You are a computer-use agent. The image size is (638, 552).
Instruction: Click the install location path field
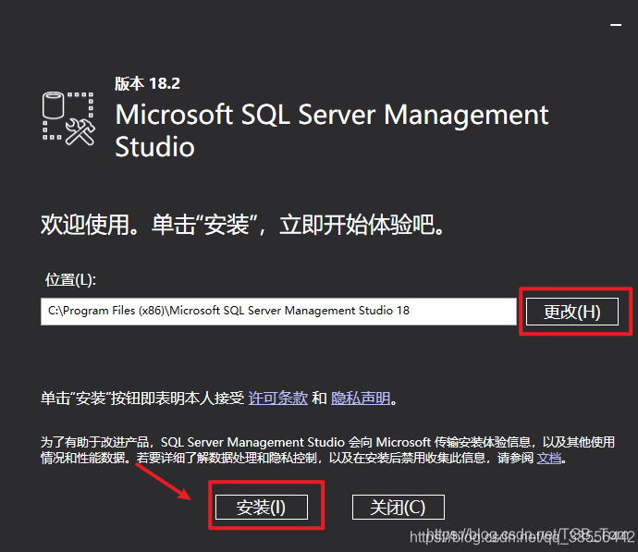(x=278, y=312)
